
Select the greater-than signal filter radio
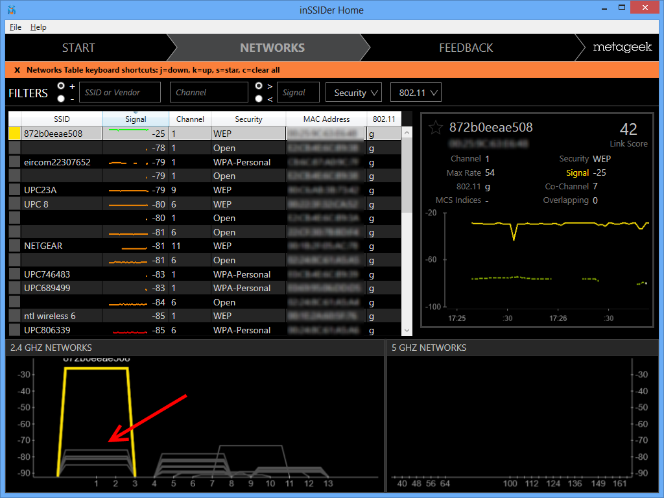pos(259,86)
